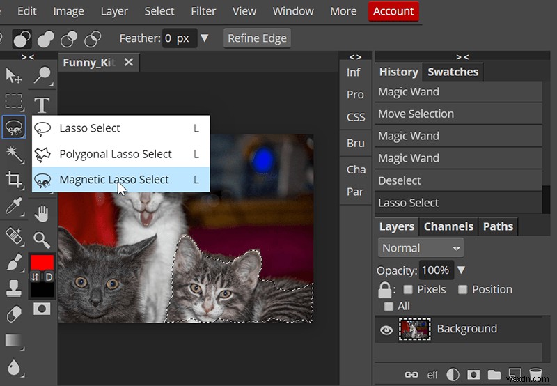Click the red foreground color swatch

tap(42, 263)
